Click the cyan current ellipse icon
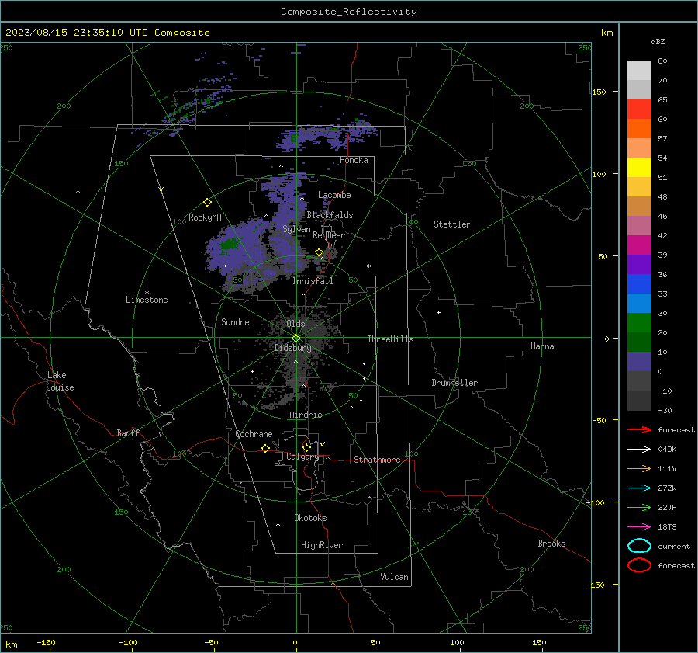 639,546
